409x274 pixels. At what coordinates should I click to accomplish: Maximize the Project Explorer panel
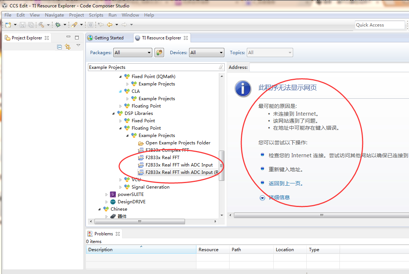(77, 37)
